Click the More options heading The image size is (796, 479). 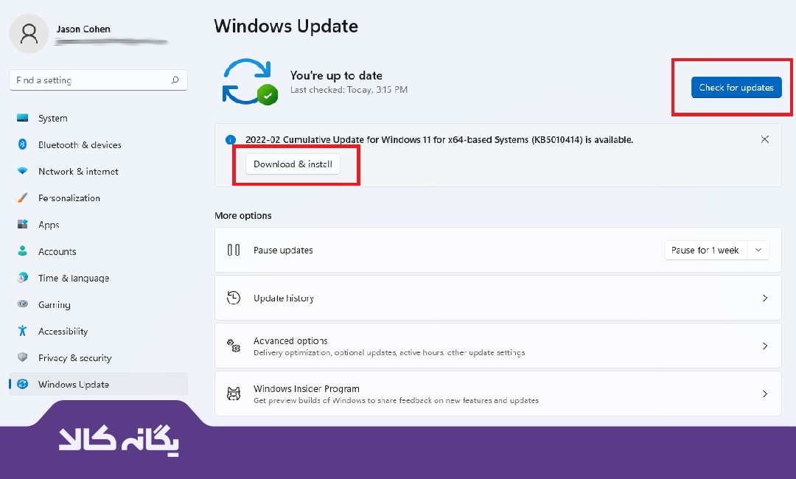(x=242, y=216)
